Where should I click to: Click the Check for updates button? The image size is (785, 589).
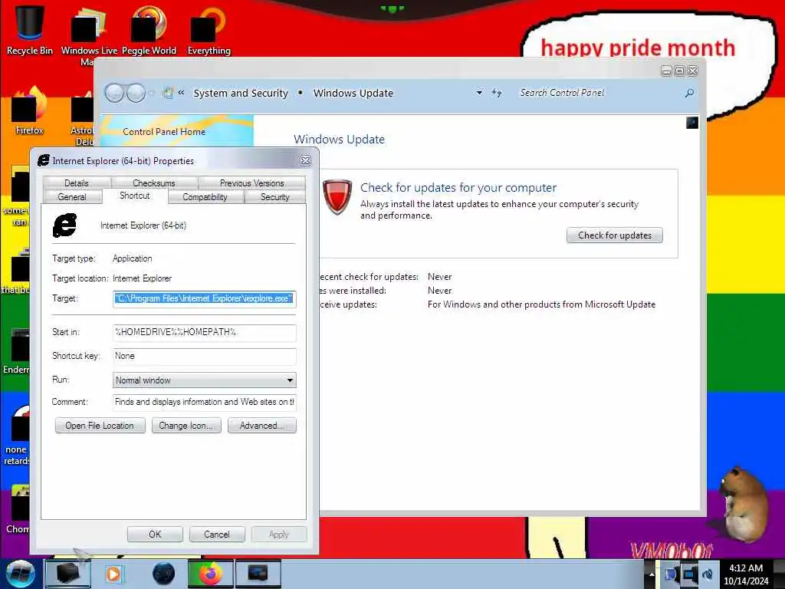pyautogui.click(x=614, y=235)
